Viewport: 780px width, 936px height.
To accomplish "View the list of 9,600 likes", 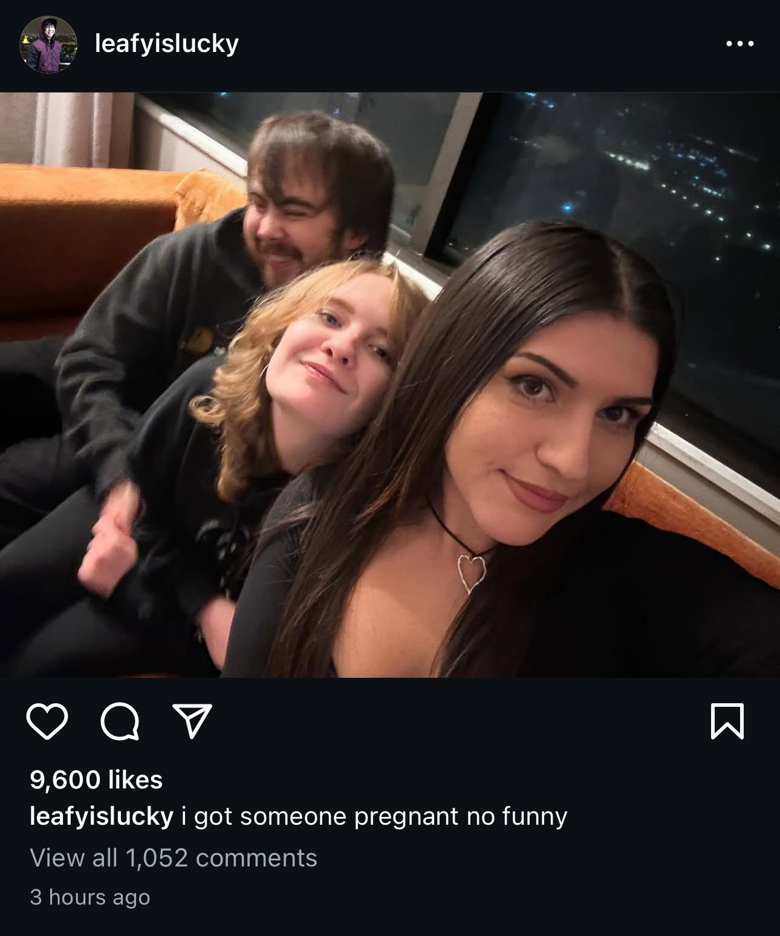I will click(x=96, y=779).
